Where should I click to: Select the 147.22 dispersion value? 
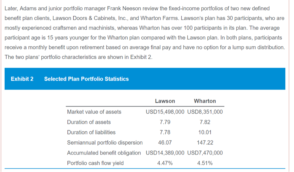[205, 143]
